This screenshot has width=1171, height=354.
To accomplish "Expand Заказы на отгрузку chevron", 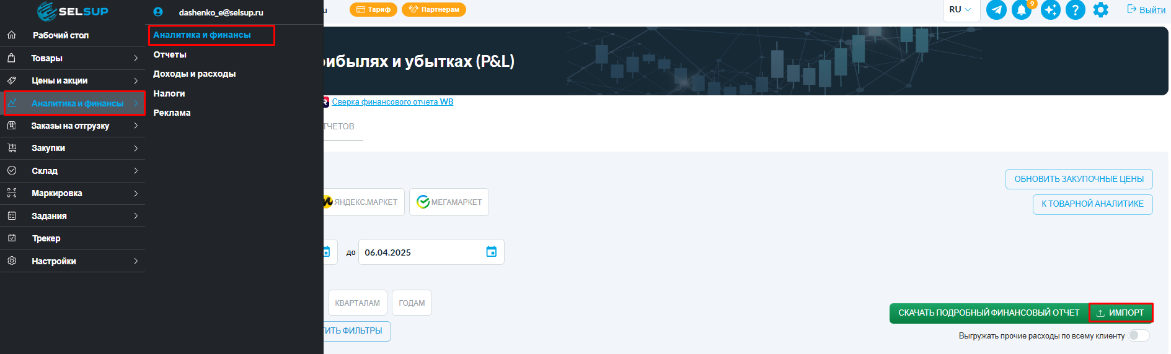I will pos(136,126).
